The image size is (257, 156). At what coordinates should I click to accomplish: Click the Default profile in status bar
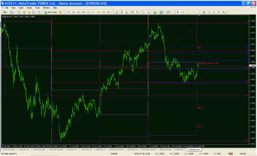(114, 154)
